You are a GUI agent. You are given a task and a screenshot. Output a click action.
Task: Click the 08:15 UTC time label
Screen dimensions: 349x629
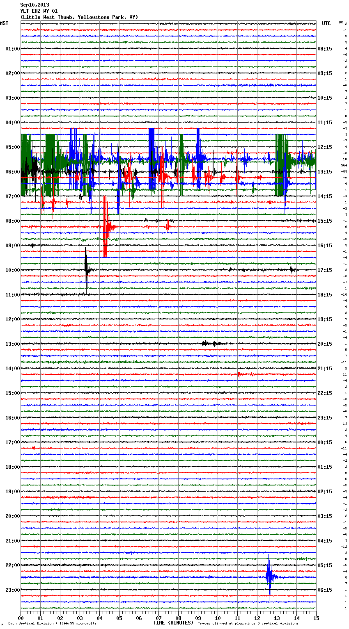tap(325, 49)
